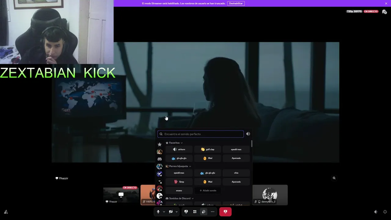Dismiss the purple streamer mode banner
Viewport: 391px width, 220px height.
point(386,3)
